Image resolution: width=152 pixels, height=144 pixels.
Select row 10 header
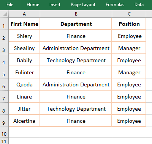4,132
